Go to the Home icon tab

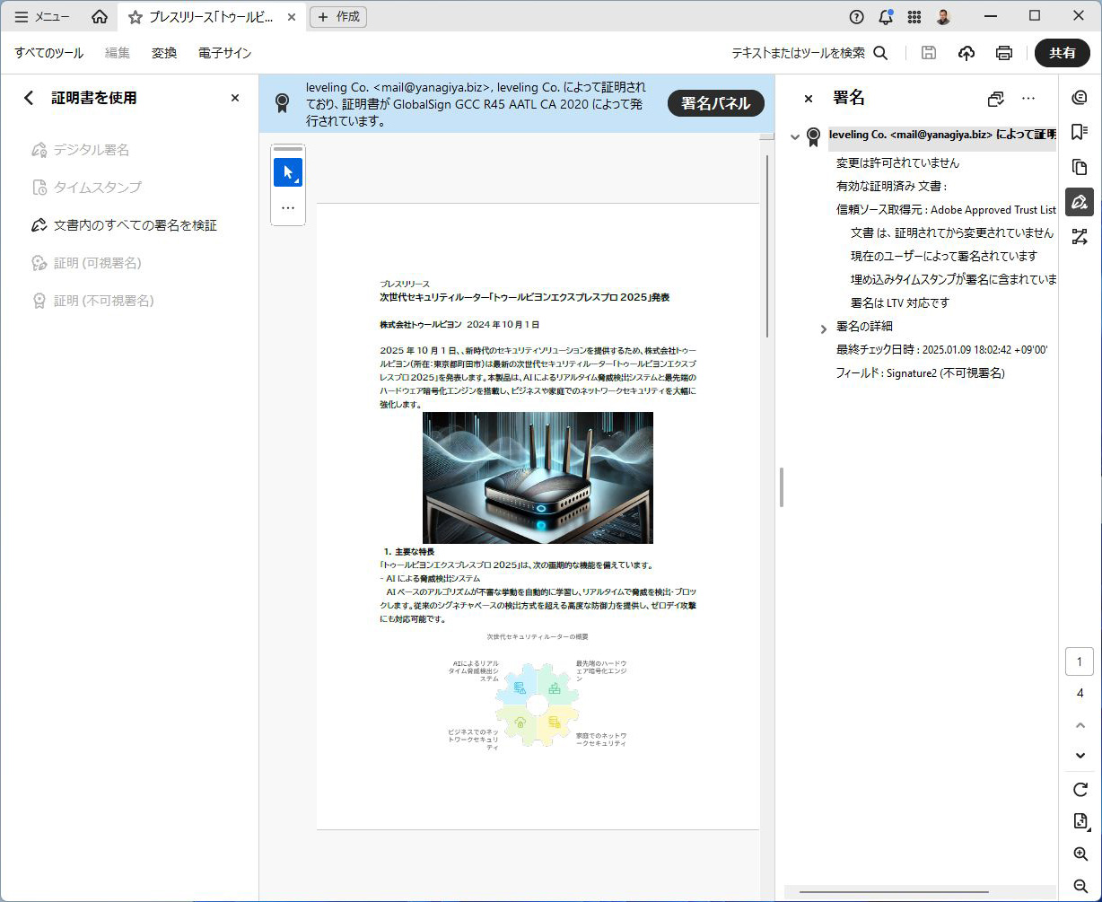[x=100, y=16]
